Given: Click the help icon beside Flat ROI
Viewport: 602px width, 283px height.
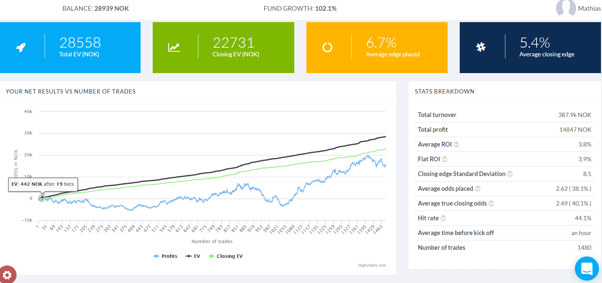Looking at the screenshot, I should (x=445, y=159).
